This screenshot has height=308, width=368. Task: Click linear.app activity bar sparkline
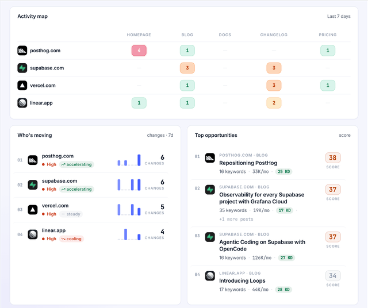point(129,234)
